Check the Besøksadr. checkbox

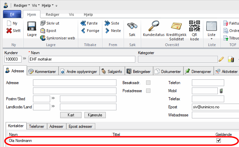tap(148, 83)
